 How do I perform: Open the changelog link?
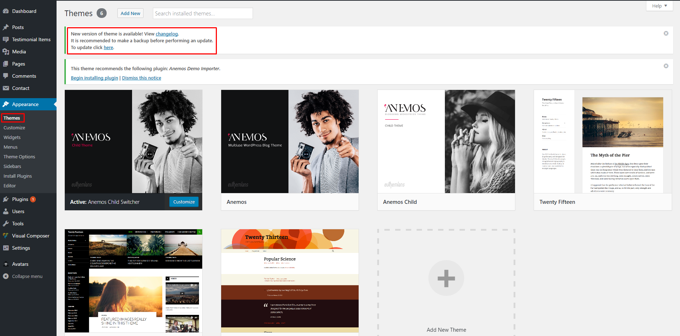[x=167, y=34]
